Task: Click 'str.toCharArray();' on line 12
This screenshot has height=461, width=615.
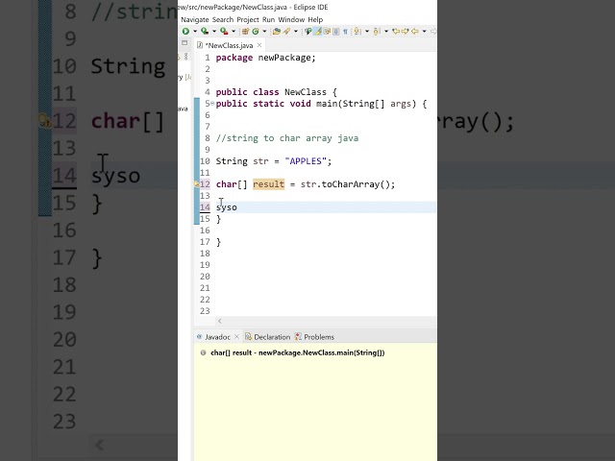Action: point(348,184)
